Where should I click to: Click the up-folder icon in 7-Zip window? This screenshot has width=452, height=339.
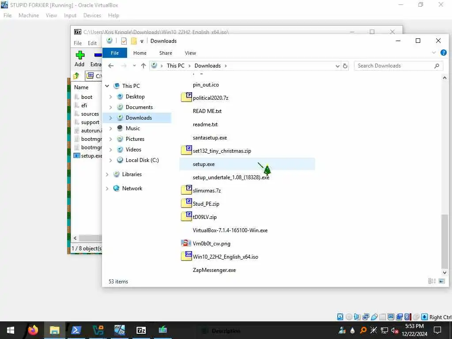76,76
